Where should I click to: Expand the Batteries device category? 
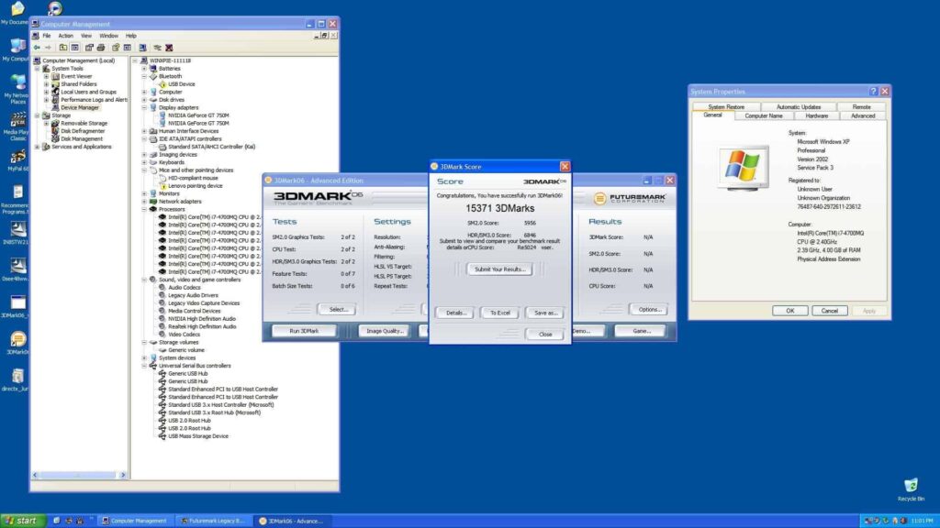pyautogui.click(x=144, y=69)
